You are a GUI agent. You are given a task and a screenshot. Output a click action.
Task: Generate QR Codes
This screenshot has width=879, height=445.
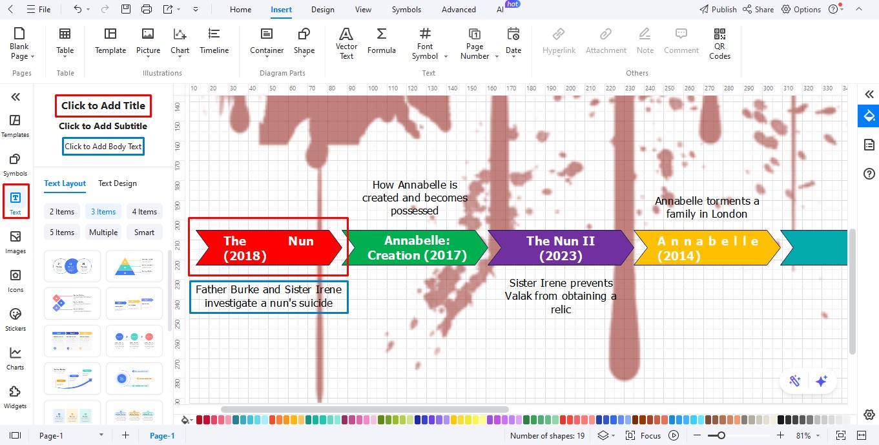719,43
